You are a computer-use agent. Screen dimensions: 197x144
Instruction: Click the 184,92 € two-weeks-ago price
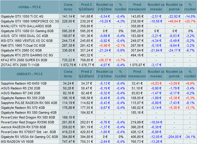coord(87,112)
